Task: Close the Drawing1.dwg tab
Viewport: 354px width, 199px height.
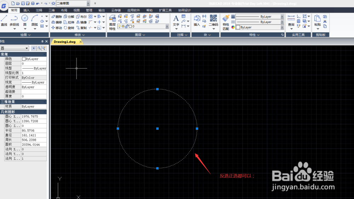Action: [81, 42]
